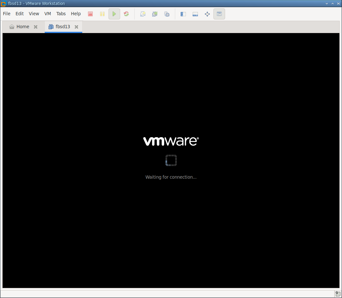This screenshot has width=342, height=298.
Task: Open the Tabs menu
Action: click(61, 14)
